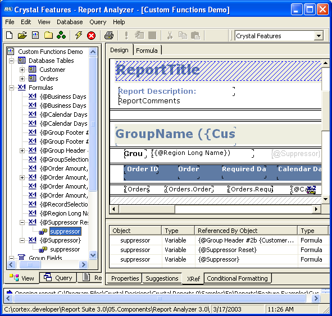Expand the {@Group Header formula node
Screen dimensions: 332x316
click(x=22, y=150)
